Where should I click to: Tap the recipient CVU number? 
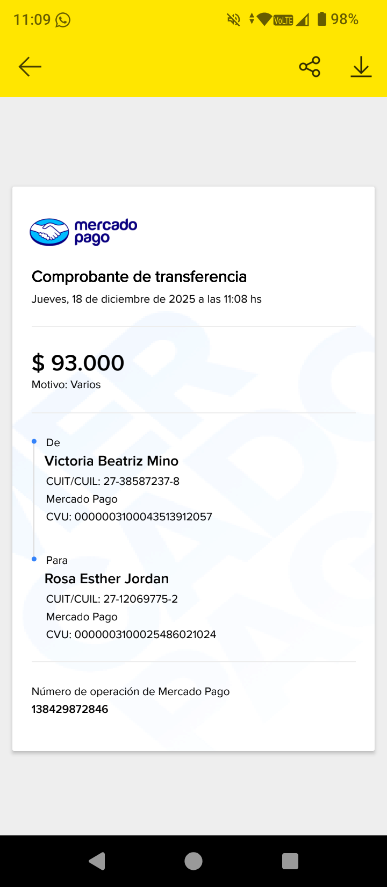[145, 634]
